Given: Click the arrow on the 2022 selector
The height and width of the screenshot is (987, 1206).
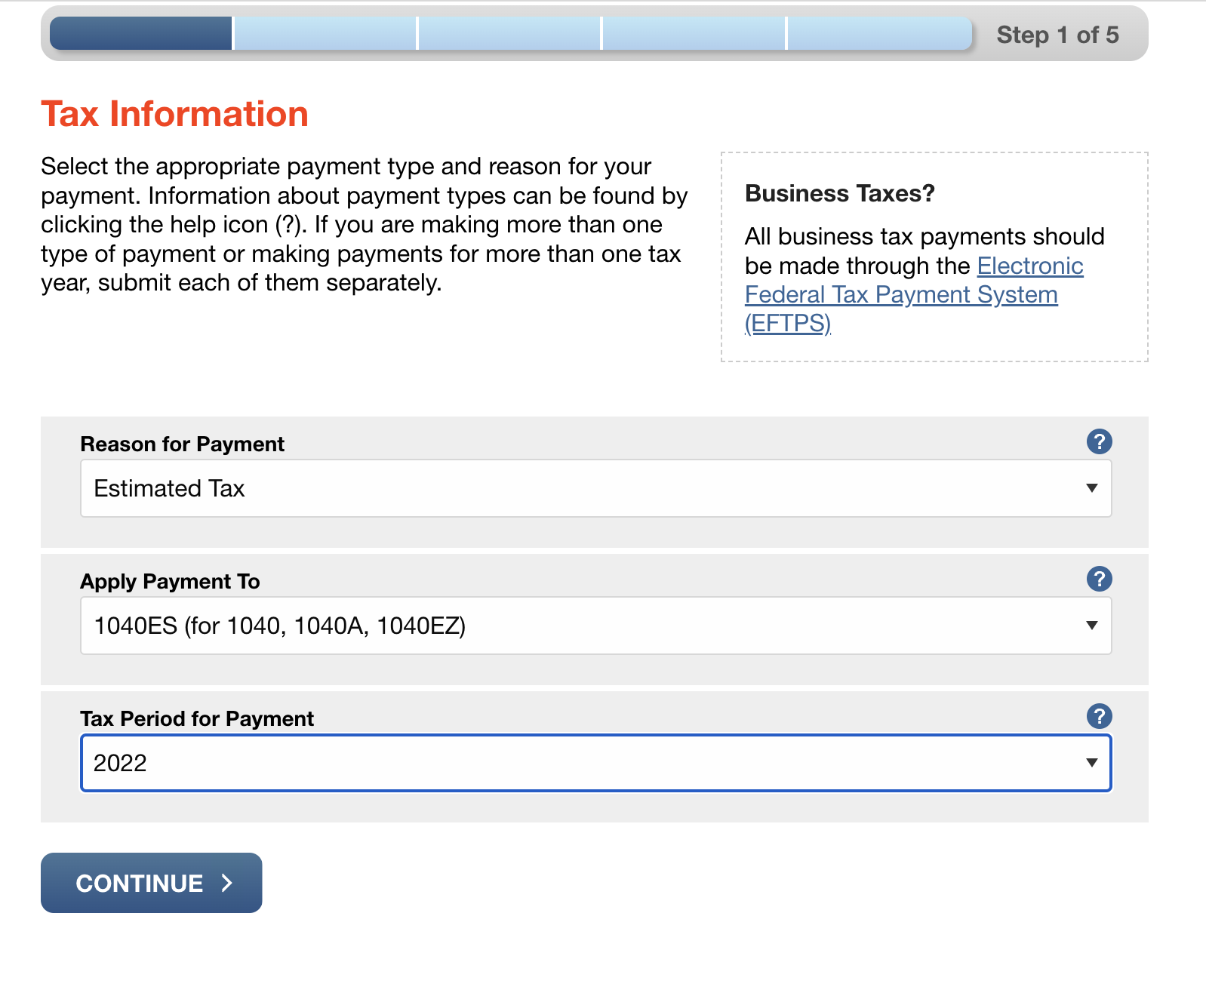Looking at the screenshot, I should point(1091,763).
